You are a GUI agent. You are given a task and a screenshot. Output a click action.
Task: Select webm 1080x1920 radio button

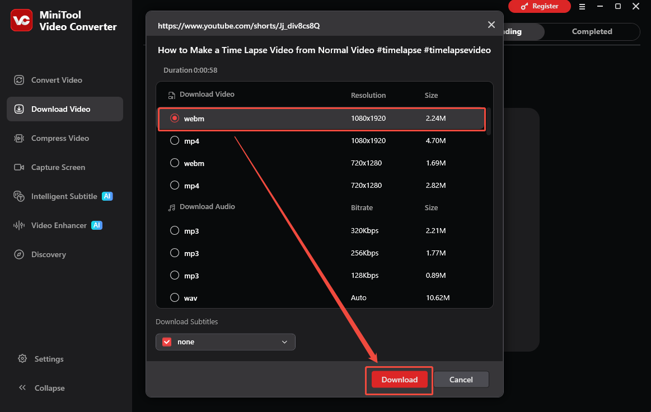(175, 118)
